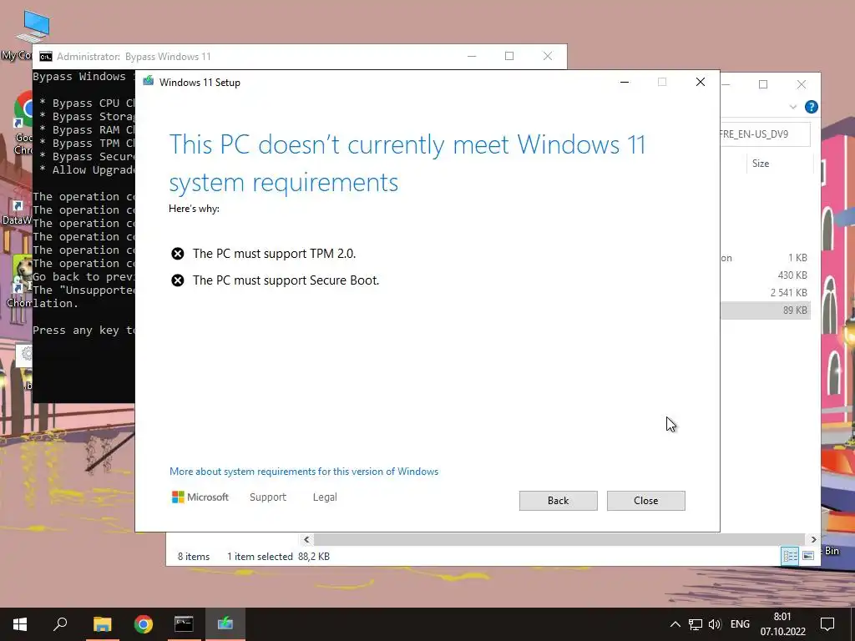Click the horizontal scrollbar right arrow in Explorer
Screen dimensions: 855x641
click(x=813, y=540)
